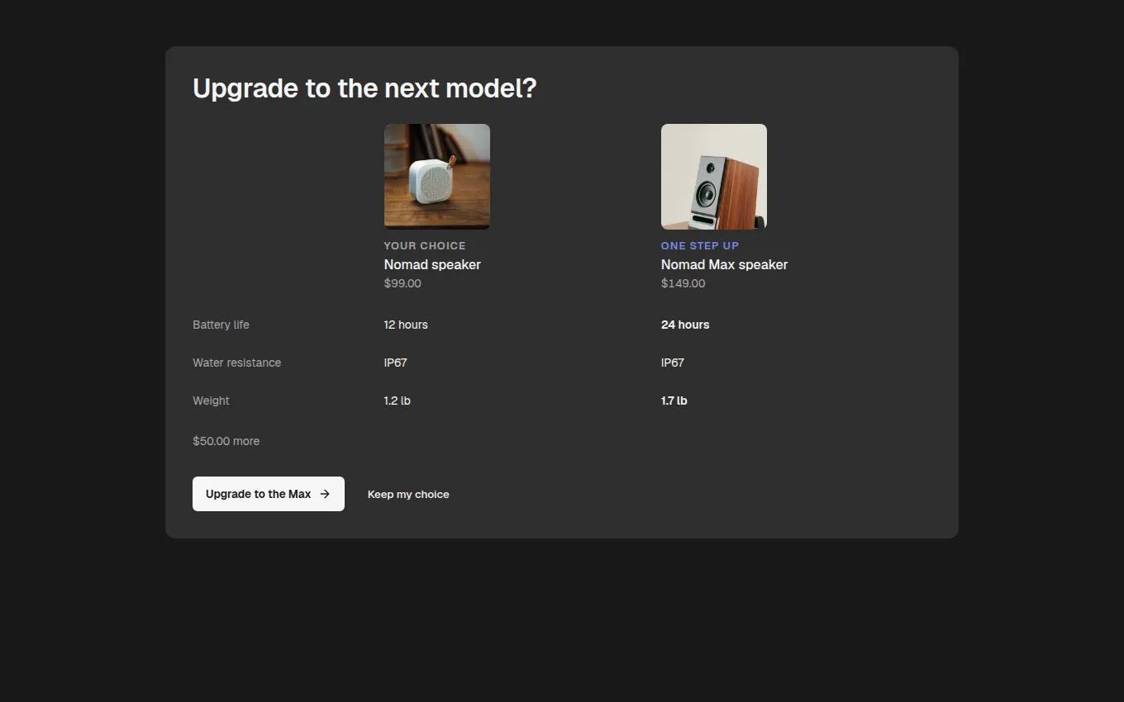Select the "Nomad speaker" product name
This screenshot has width=1124, height=702.
[x=432, y=264]
